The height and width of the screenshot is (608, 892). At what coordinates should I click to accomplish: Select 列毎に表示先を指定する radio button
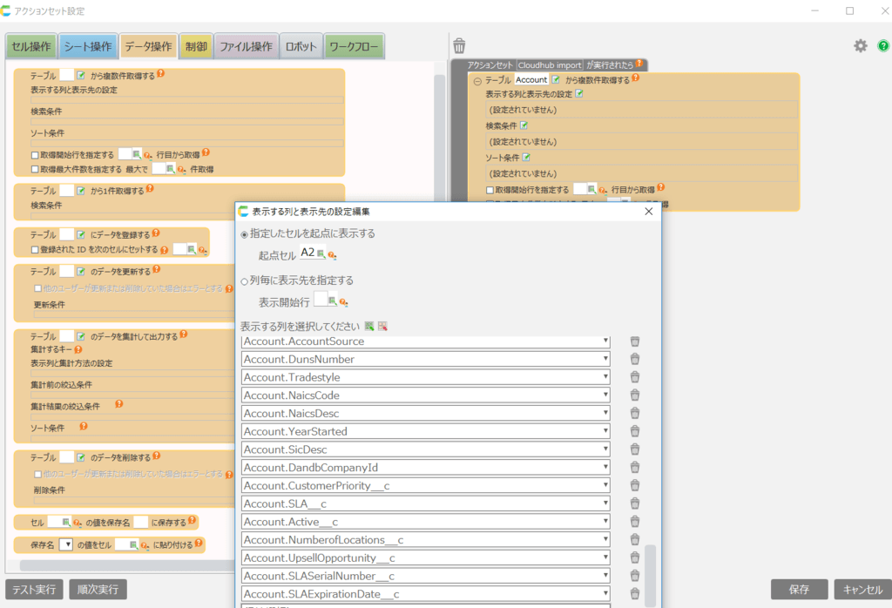[x=245, y=281]
